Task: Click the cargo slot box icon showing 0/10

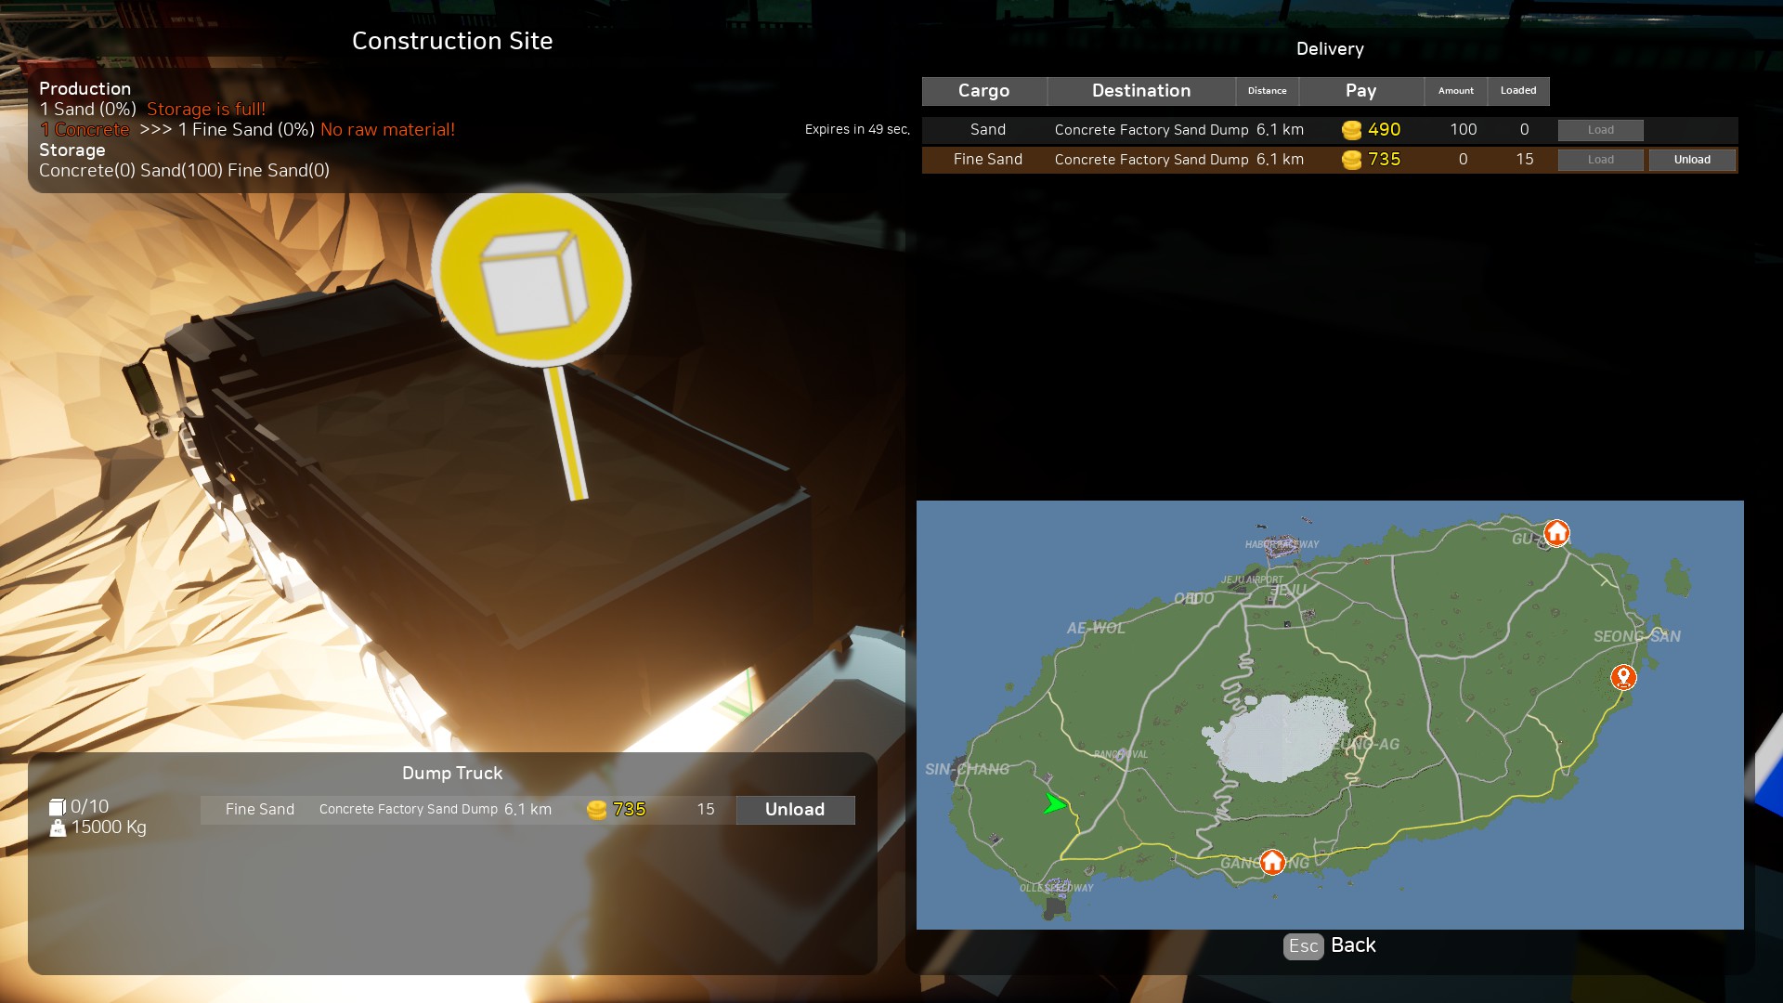Action: [x=57, y=807]
